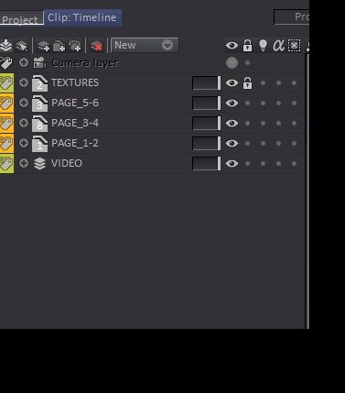Enable stencil for VIDEO layer
This screenshot has width=345, height=393.
click(x=294, y=164)
